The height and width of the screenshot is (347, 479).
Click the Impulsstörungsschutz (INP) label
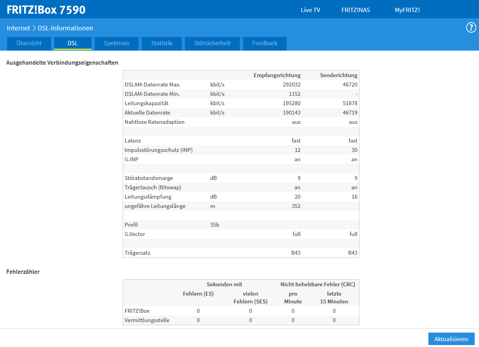[x=158, y=150]
